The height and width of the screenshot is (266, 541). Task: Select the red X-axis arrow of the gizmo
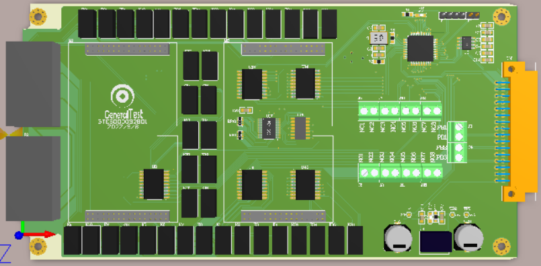39,234
